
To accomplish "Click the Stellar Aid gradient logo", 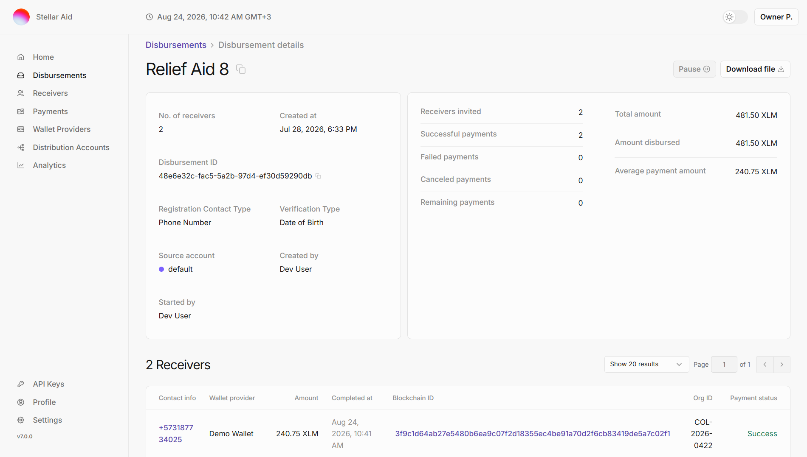I will 21,17.
